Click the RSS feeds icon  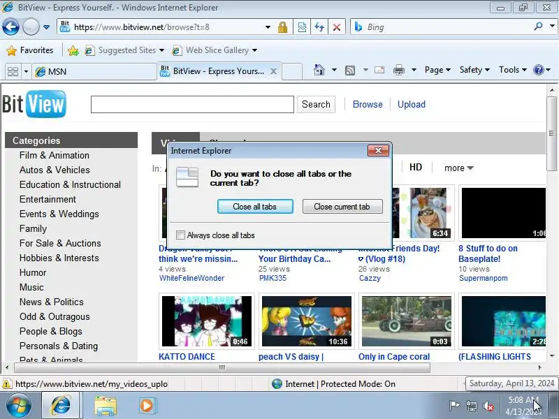[x=350, y=71]
